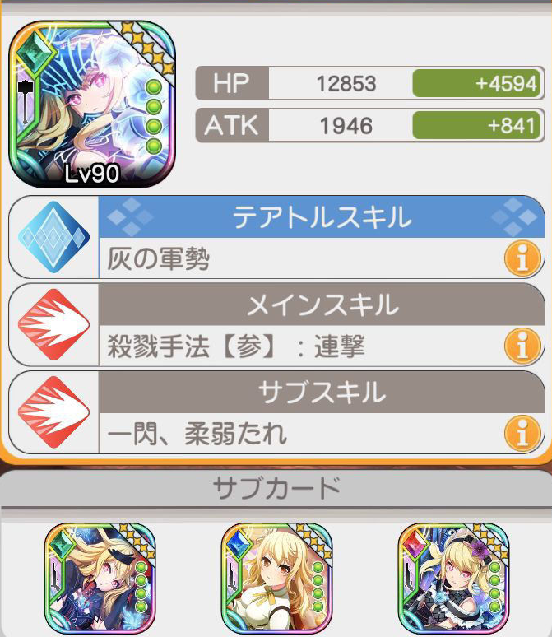552x637 pixels.
Task: Select the third sub card with red gem
Action: pyautogui.click(x=454, y=578)
